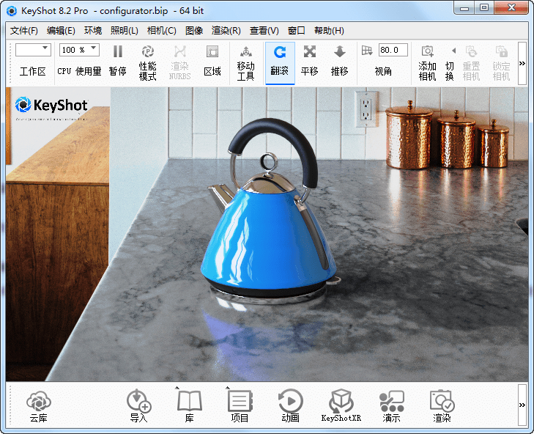
Task: Select the 翻滚 tumble camera tool
Action: click(280, 61)
